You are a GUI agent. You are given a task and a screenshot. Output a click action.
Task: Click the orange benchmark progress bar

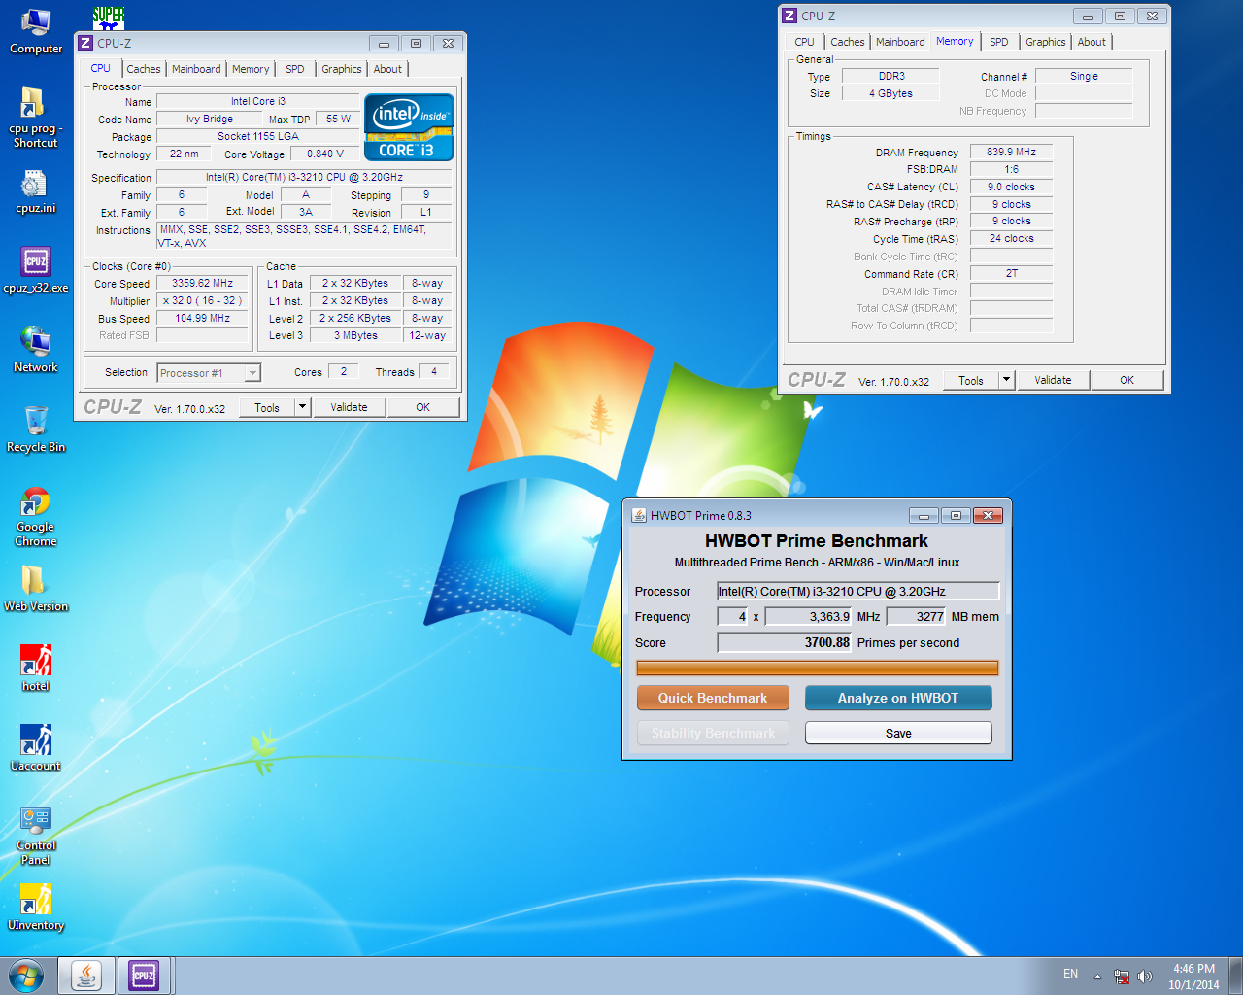click(x=817, y=668)
